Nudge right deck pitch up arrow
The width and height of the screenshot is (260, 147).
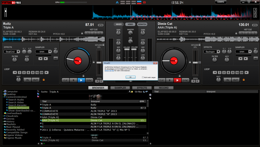pyautogui.click(x=197, y=81)
